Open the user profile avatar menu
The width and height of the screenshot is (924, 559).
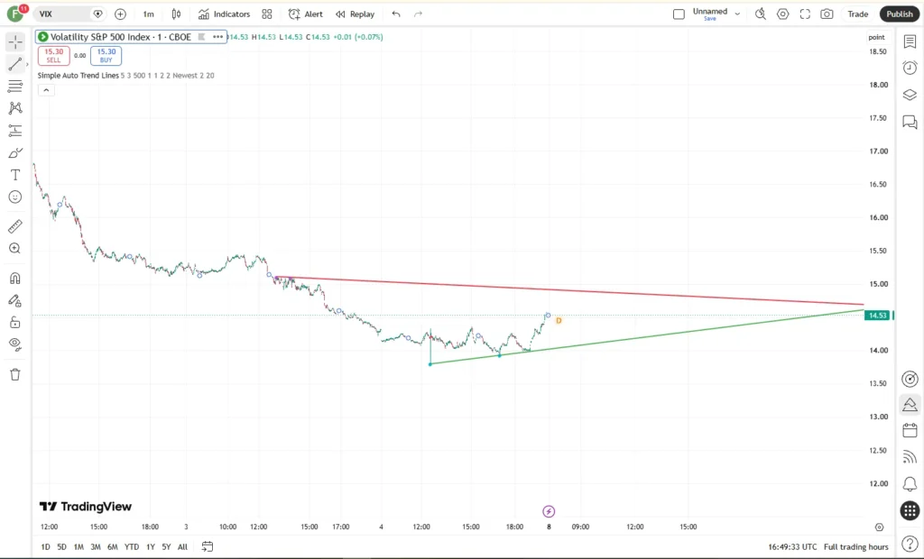pyautogui.click(x=15, y=14)
